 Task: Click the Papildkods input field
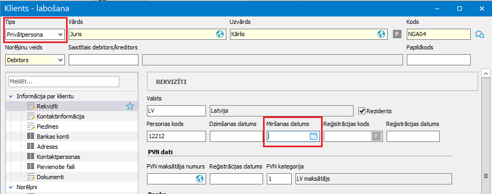coord(439,60)
